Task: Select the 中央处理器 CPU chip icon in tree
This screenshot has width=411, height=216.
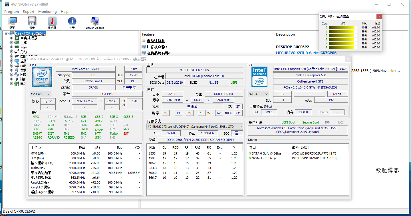Action: click(x=17, y=38)
